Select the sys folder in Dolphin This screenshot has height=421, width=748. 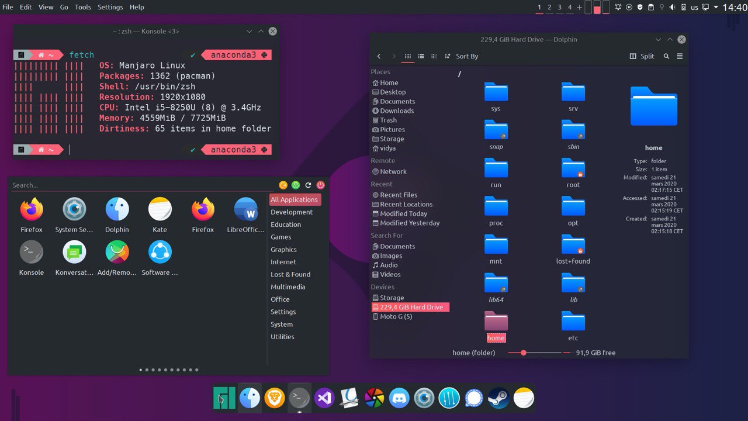[x=496, y=97]
